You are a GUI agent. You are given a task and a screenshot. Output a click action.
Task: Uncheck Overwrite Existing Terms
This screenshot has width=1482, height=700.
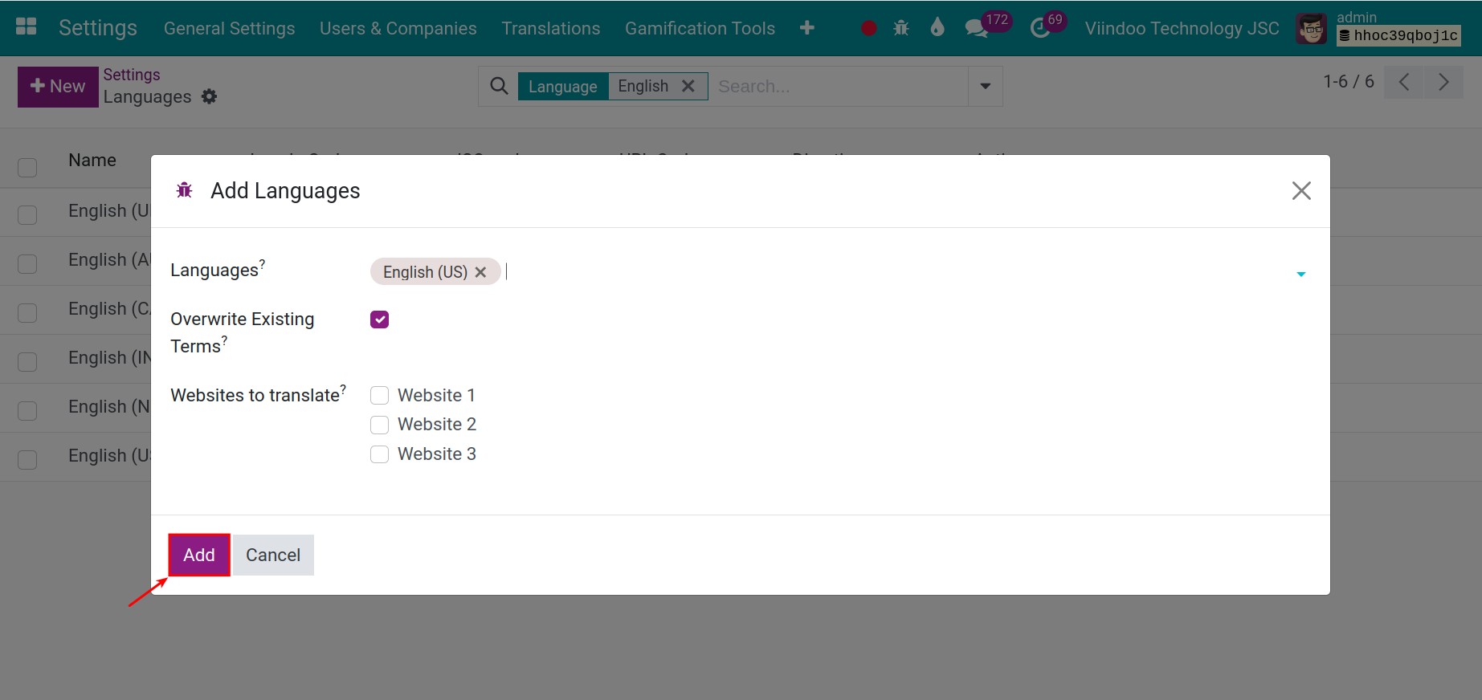(x=380, y=319)
